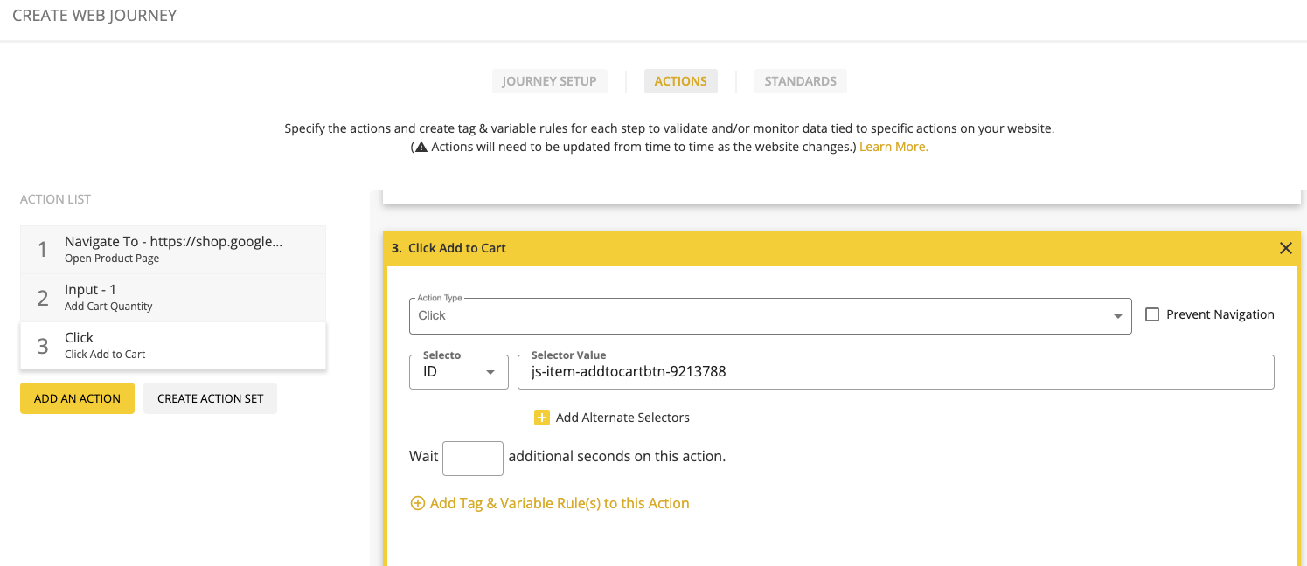The image size is (1307, 566).
Task: Select action 1 Navigate To in list
Action: click(x=173, y=249)
